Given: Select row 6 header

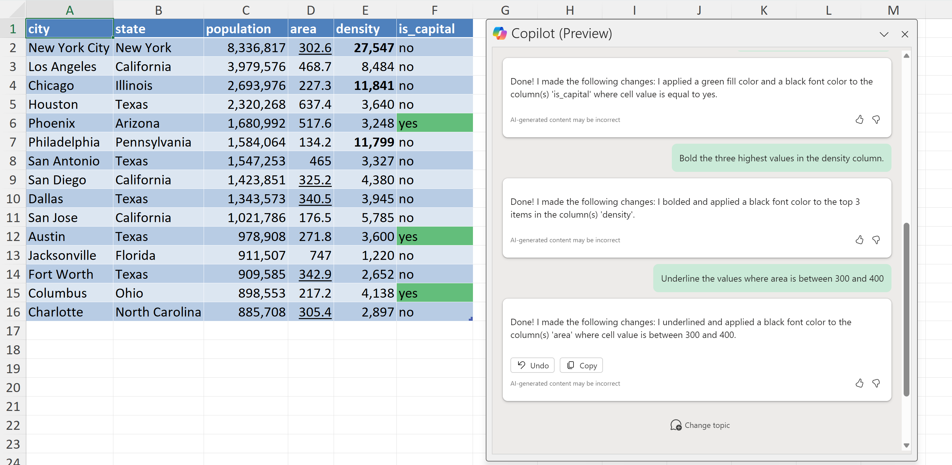Looking at the screenshot, I should coord(13,123).
